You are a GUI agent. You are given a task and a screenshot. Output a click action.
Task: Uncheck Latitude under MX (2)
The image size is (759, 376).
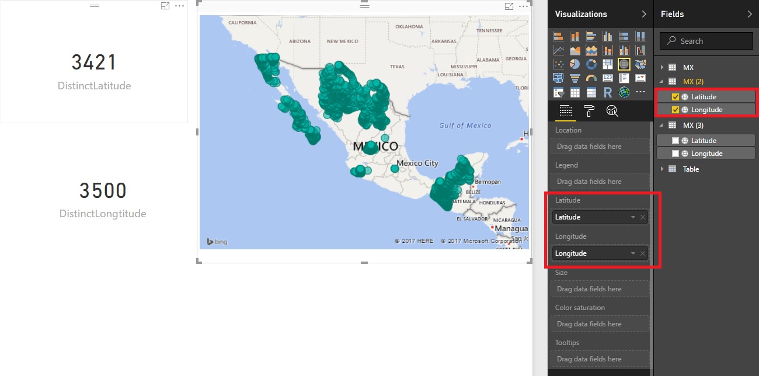tap(676, 97)
